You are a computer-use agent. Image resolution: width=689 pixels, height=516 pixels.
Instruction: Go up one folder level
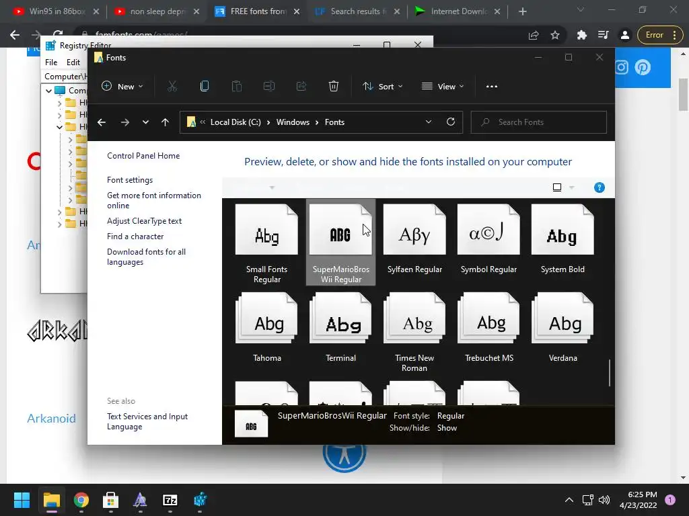166,122
